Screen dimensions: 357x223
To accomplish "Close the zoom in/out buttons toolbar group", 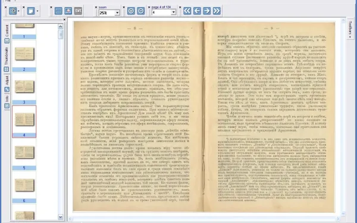I will click(124, 8).
